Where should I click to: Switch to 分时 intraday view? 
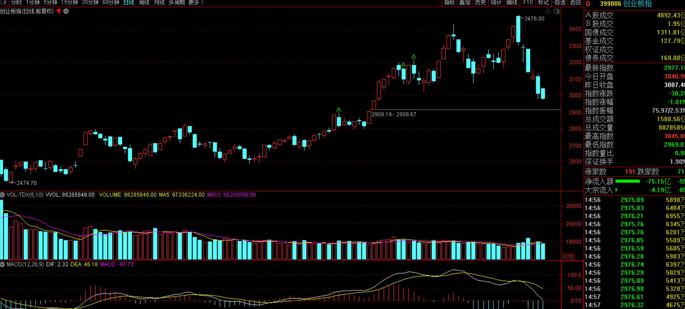coord(16,3)
